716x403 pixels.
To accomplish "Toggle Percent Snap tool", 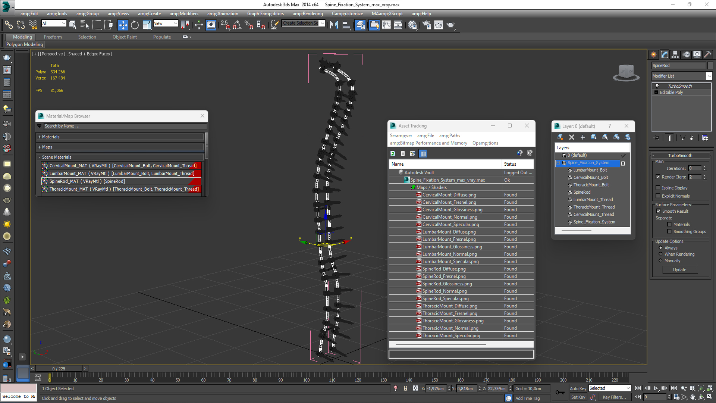I will tap(249, 25).
